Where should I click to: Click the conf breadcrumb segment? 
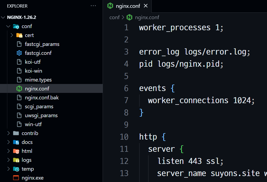click(115, 17)
